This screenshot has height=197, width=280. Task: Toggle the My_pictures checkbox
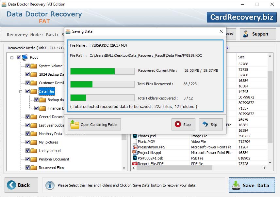tap(27, 142)
